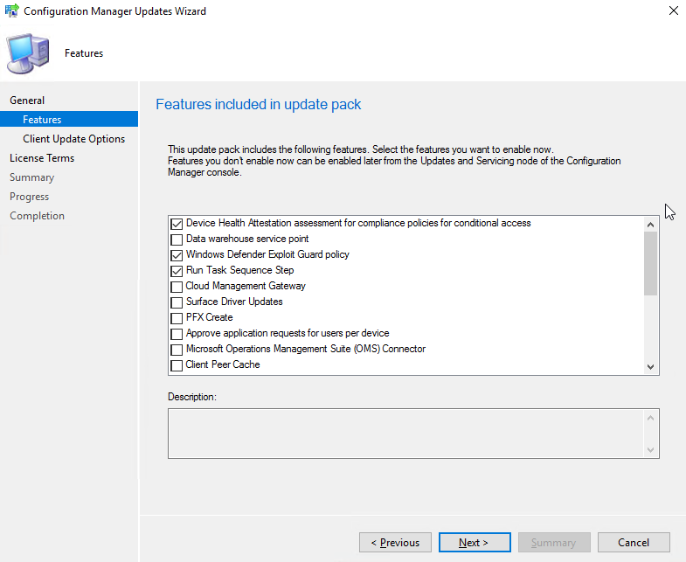Viewport: 686px width, 562px height.
Task: Click features list scroll up arrow
Action: tap(650, 225)
